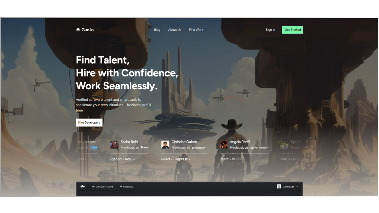379x213 pixels.
Task: Click the hat icon in dashboard bar
Action: (83, 187)
